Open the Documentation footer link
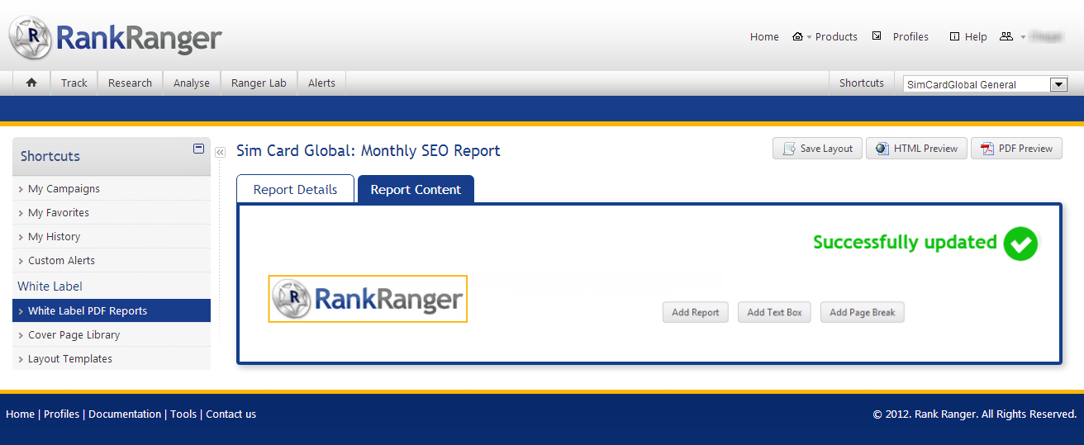The height and width of the screenshot is (445, 1084). (125, 414)
